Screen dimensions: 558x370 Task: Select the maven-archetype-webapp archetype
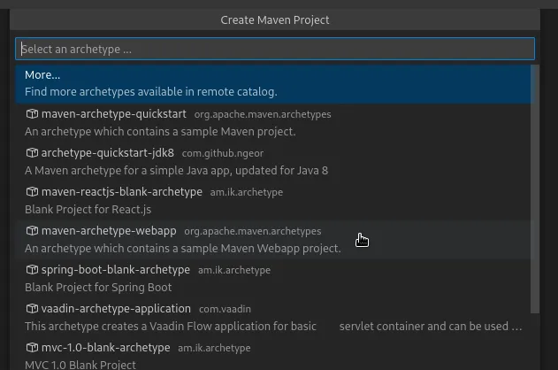[272, 240]
